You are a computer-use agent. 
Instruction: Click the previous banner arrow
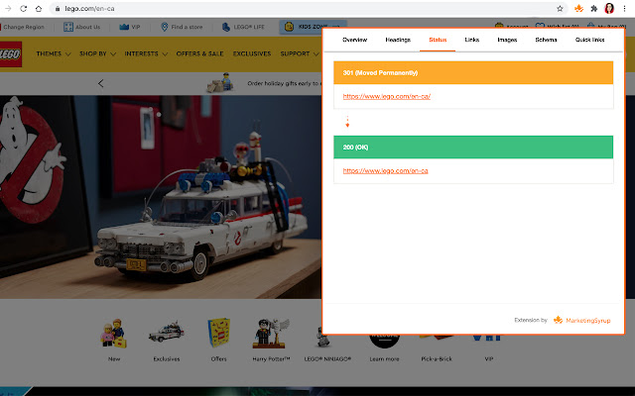(x=101, y=83)
